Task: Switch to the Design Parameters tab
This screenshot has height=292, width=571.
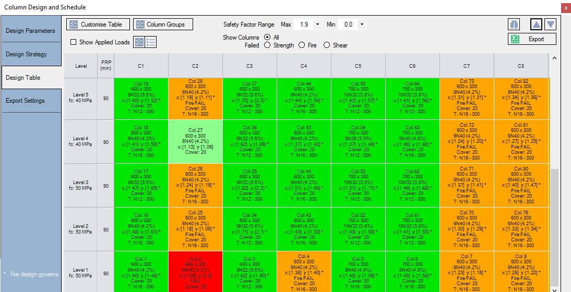Action: tap(30, 31)
